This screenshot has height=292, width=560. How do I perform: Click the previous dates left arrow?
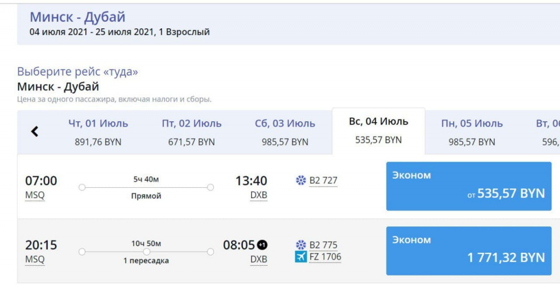pos(35,132)
